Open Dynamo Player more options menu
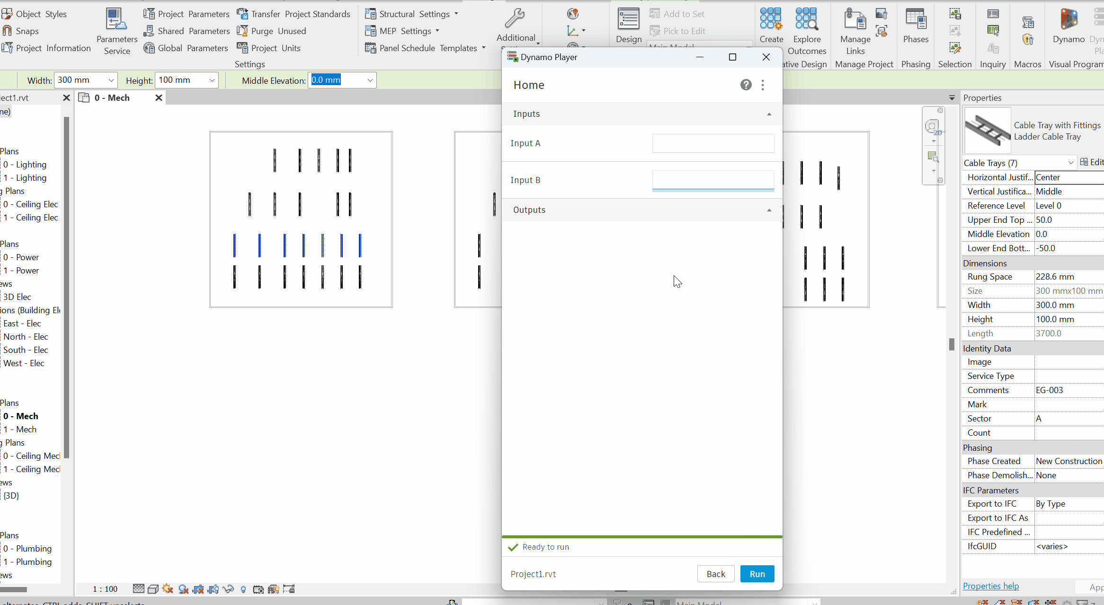Screen dimensions: 1104x605 click(763, 85)
